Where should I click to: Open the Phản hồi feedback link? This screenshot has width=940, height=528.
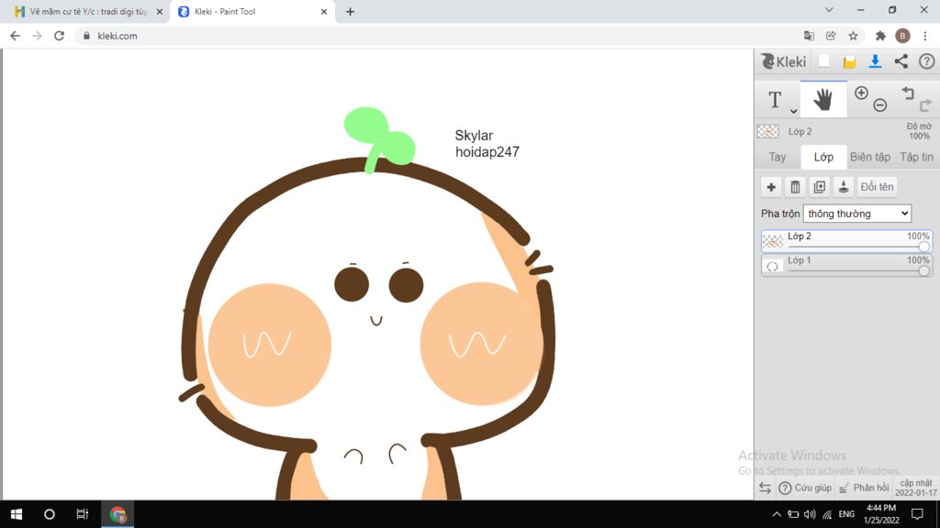tap(864, 488)
